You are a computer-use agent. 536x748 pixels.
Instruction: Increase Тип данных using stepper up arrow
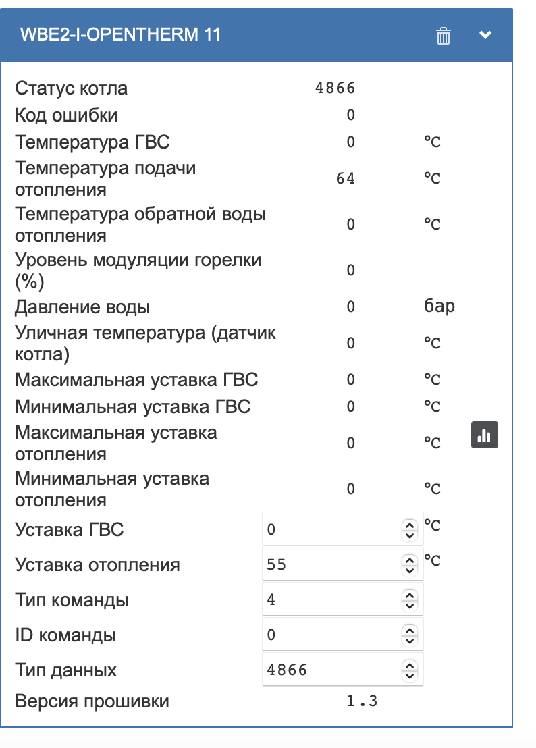click(x=410, y=666)
